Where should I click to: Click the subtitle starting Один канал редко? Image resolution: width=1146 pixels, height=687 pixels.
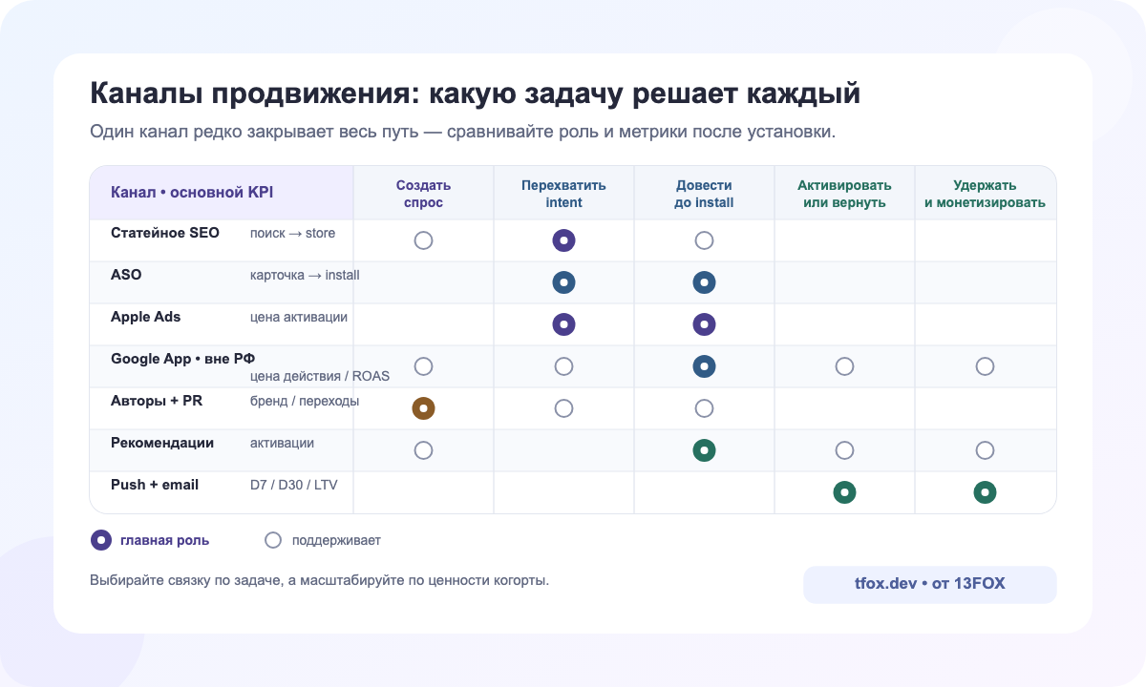coord(463,131)
